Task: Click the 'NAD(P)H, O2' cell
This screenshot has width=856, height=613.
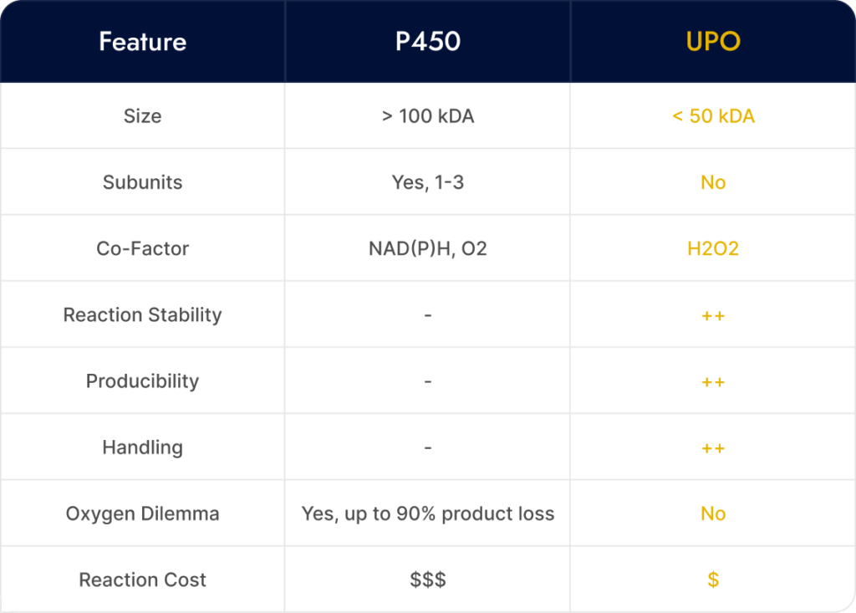Action: [x=427, y=248]
